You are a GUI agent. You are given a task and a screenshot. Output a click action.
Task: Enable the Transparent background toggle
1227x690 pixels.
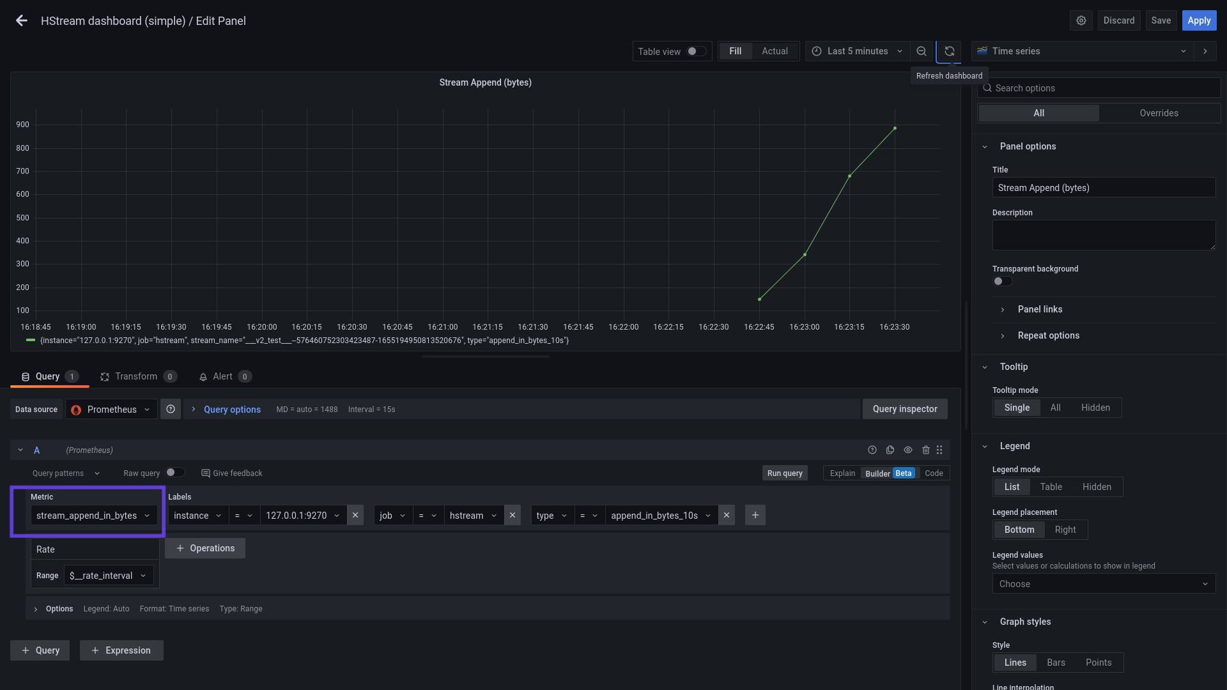pyautogui.click(x=1001, y=281)
